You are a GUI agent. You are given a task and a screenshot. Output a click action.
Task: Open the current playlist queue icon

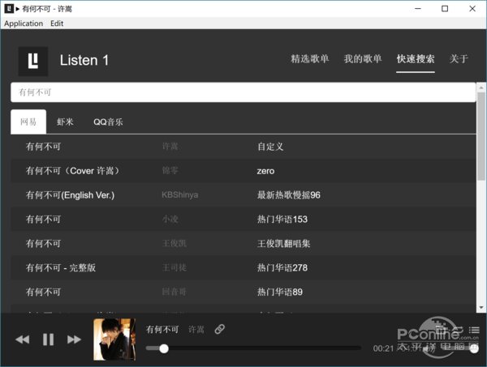click(x=474, y=330)
